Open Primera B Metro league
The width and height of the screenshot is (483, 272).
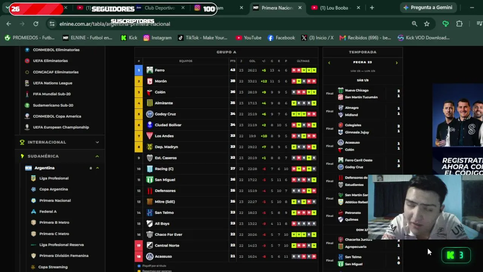pyautogui.click(x=54, y=223)
